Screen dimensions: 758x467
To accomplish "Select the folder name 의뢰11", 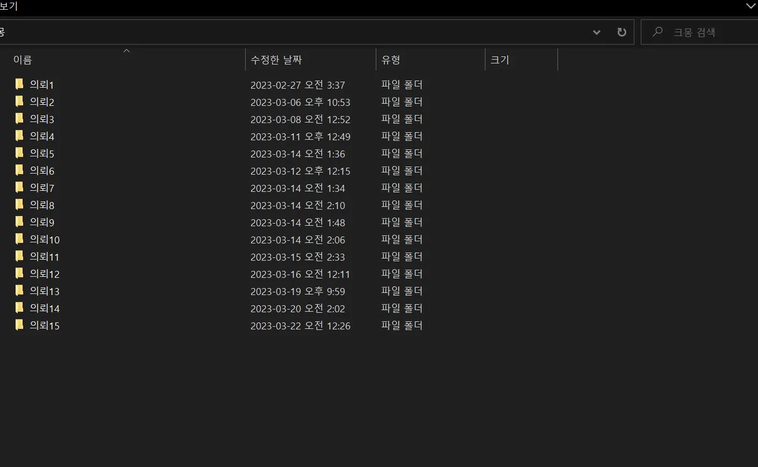I will point(45,257).
